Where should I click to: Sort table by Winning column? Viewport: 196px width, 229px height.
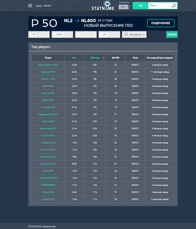point(95,58)
